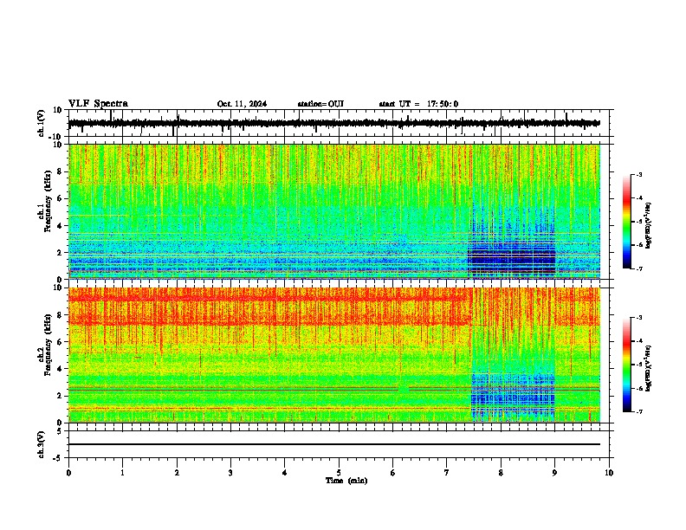686x530 pixels.
Task: Click time axis tick label '6'
Action: coord(393,473)
